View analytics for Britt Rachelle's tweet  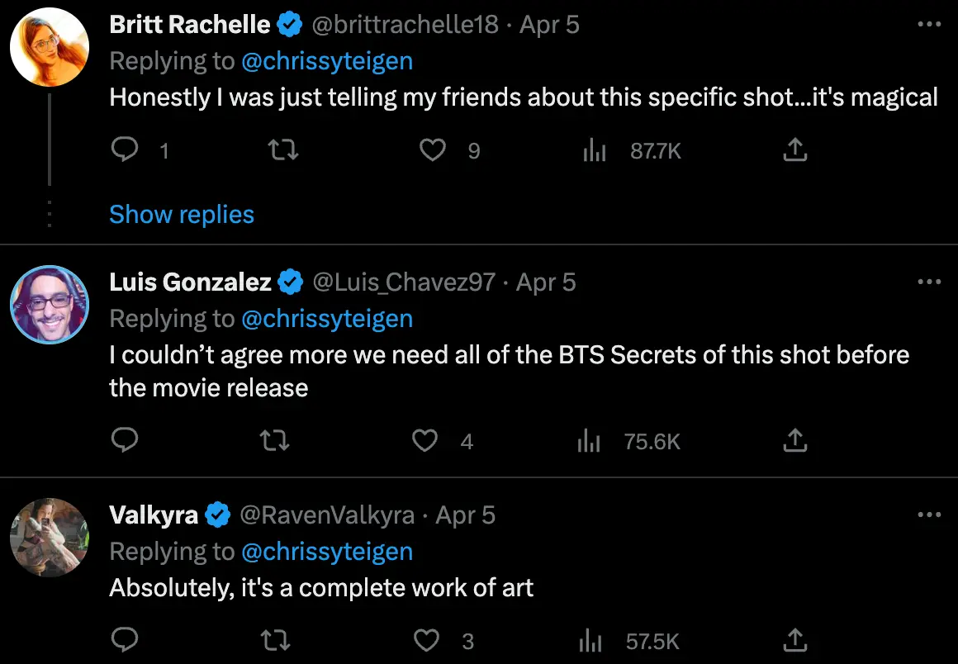click(595, 149)
